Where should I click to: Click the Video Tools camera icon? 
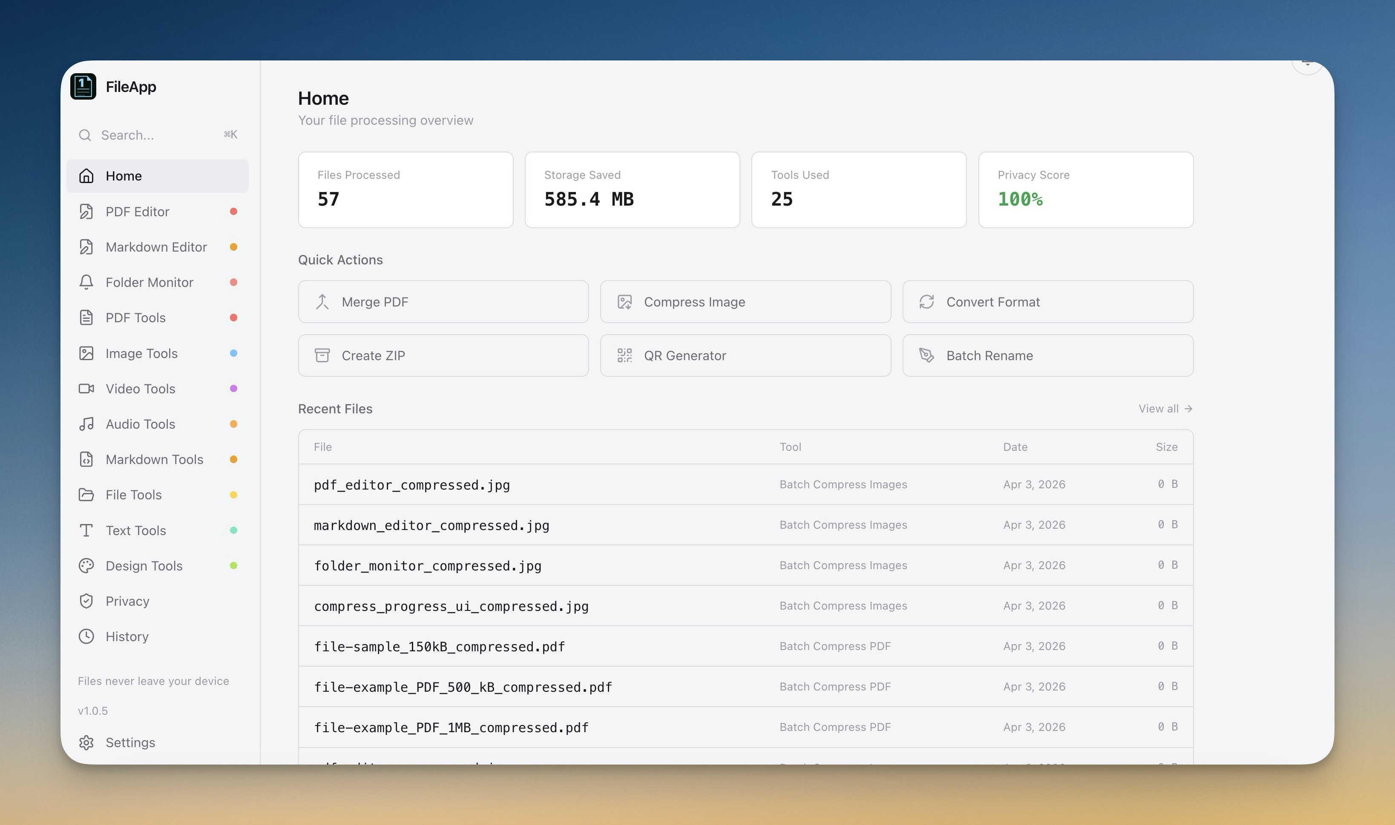click(86, 389)
